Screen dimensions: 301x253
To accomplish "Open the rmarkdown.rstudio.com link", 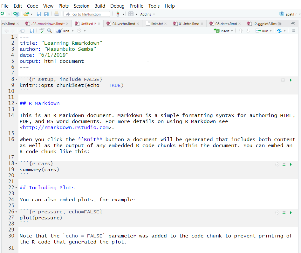I will pos(66,127).
